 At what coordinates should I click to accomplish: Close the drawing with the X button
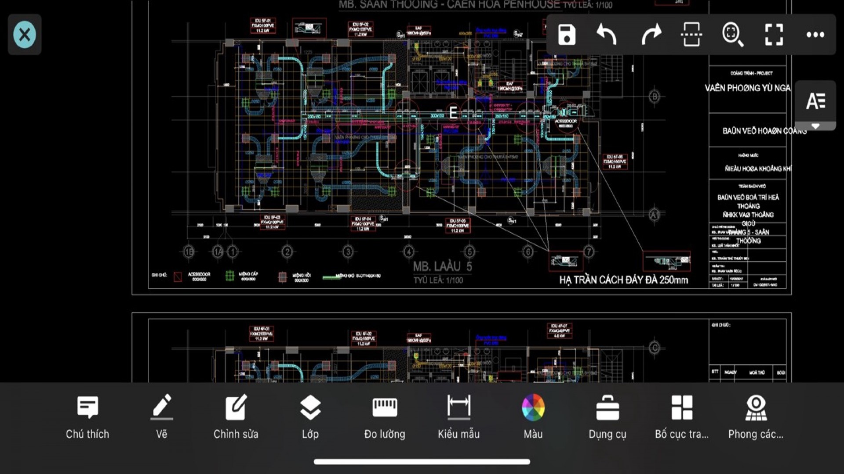click(x=25, y=35)
